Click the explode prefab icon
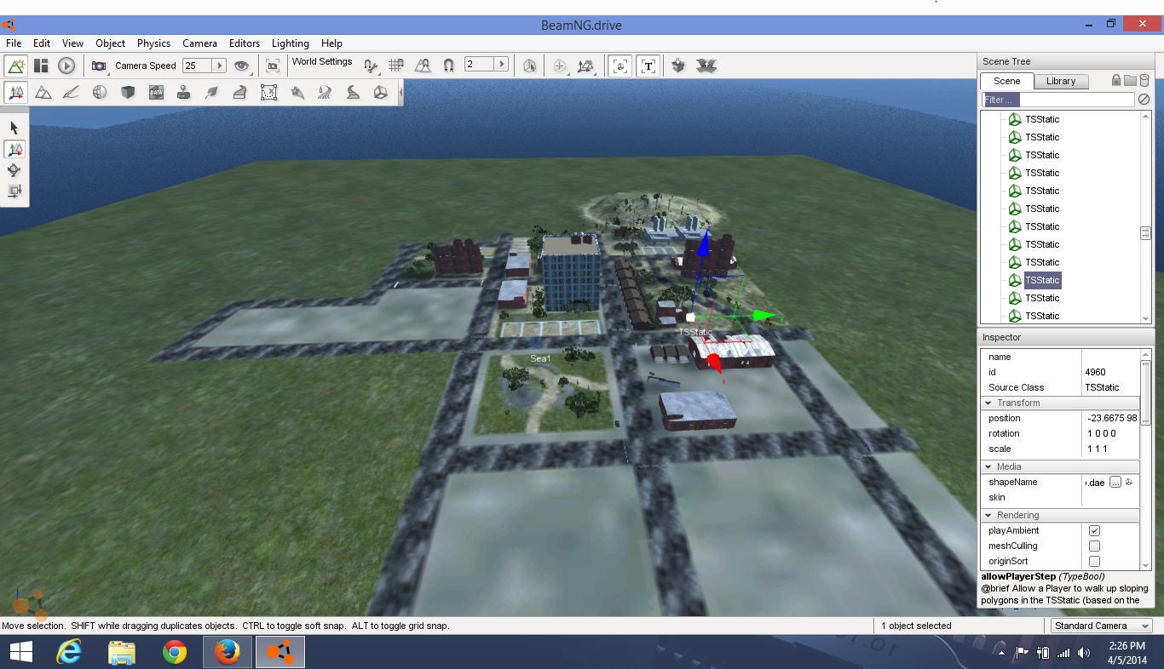1164x669 pixels. (x=706, y=66)
